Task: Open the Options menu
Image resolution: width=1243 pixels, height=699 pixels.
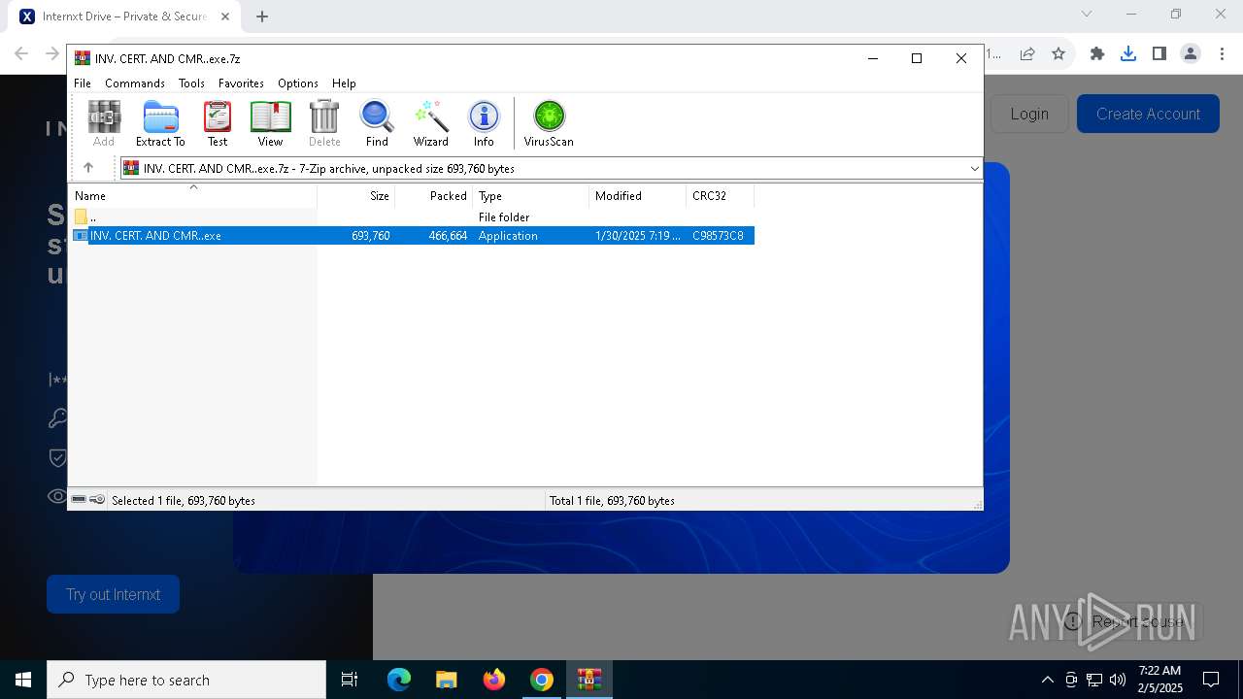Action: pyautogui.click(x=297, y=83)
